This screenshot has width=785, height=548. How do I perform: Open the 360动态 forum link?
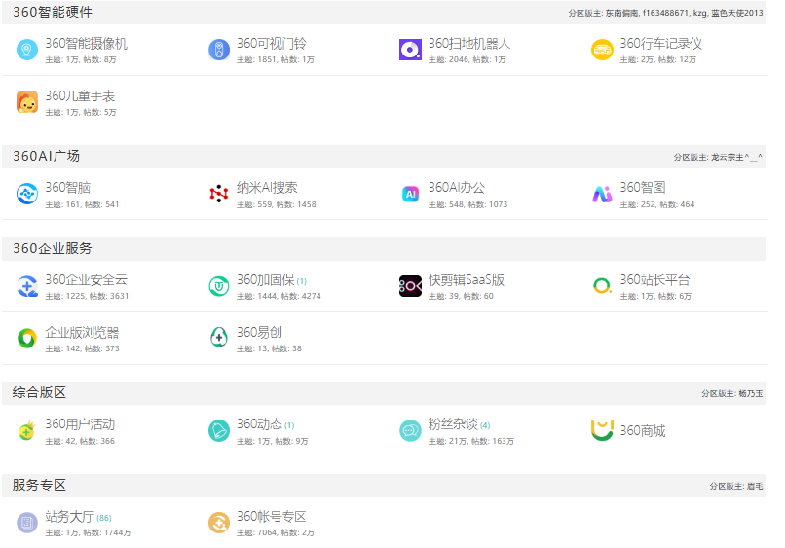pyautogui.click(x=259, y=425)
